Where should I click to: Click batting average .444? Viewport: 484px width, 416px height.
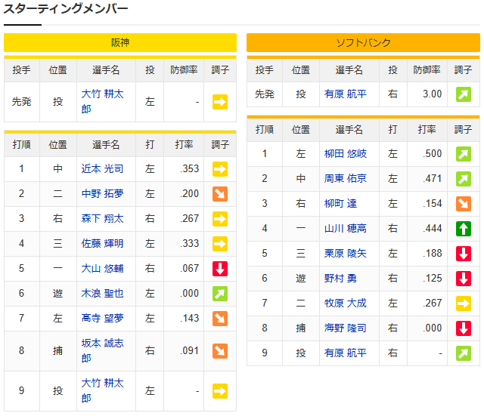(433, 229)
